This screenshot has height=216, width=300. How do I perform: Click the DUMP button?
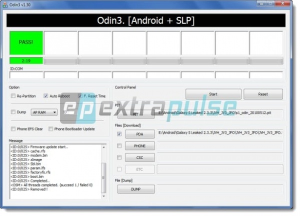136,189
